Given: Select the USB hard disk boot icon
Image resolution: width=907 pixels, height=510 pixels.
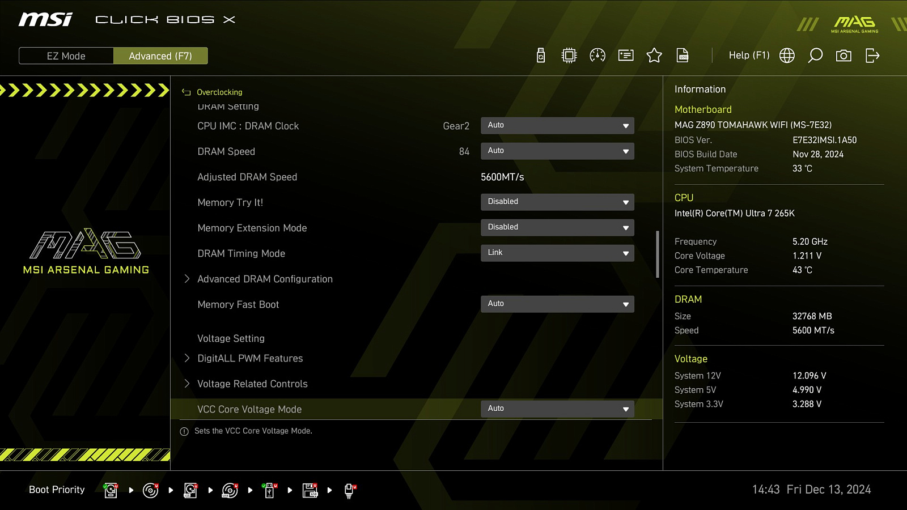Looking at the screenshot, I should 190,490.
